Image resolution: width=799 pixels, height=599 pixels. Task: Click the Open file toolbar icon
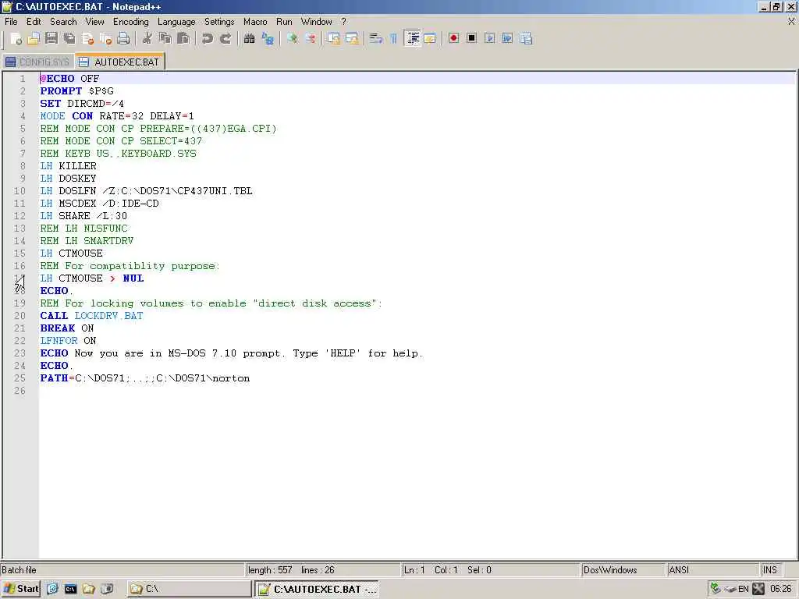tap(34, 39)
